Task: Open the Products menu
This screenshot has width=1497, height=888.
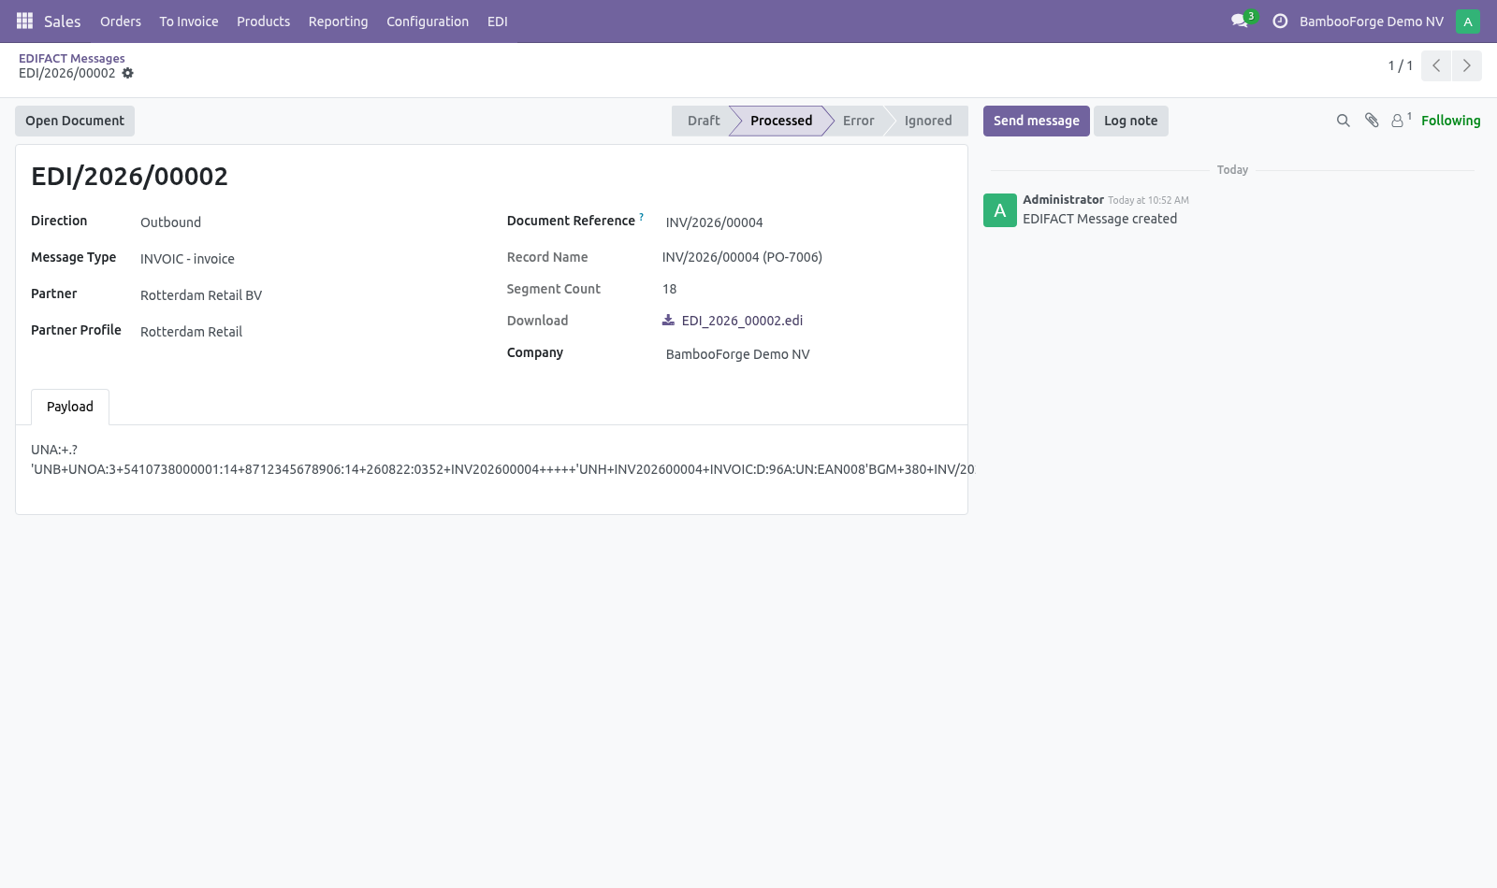Action: pyautogui.click(x=263, y=21)
